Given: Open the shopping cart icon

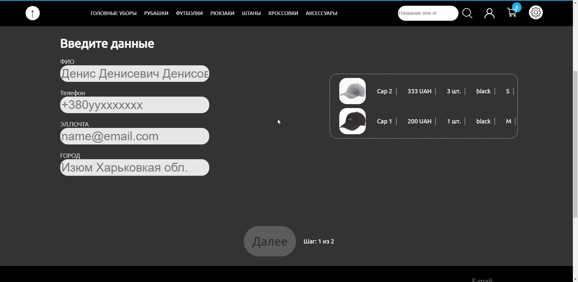Looking at the screenshot, I should click(x=512, y=13).
